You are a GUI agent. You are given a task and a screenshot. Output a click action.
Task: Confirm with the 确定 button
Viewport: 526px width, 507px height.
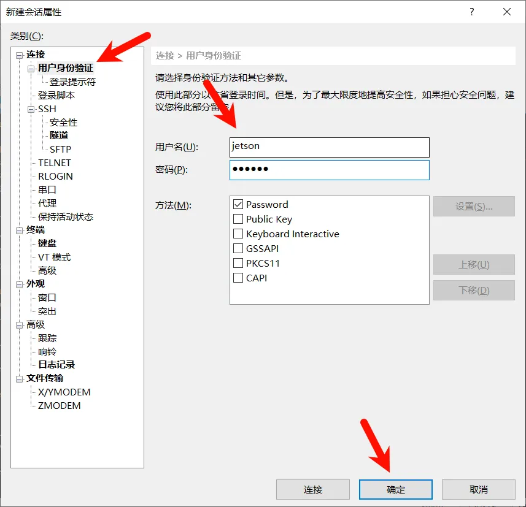coord(396,490)
